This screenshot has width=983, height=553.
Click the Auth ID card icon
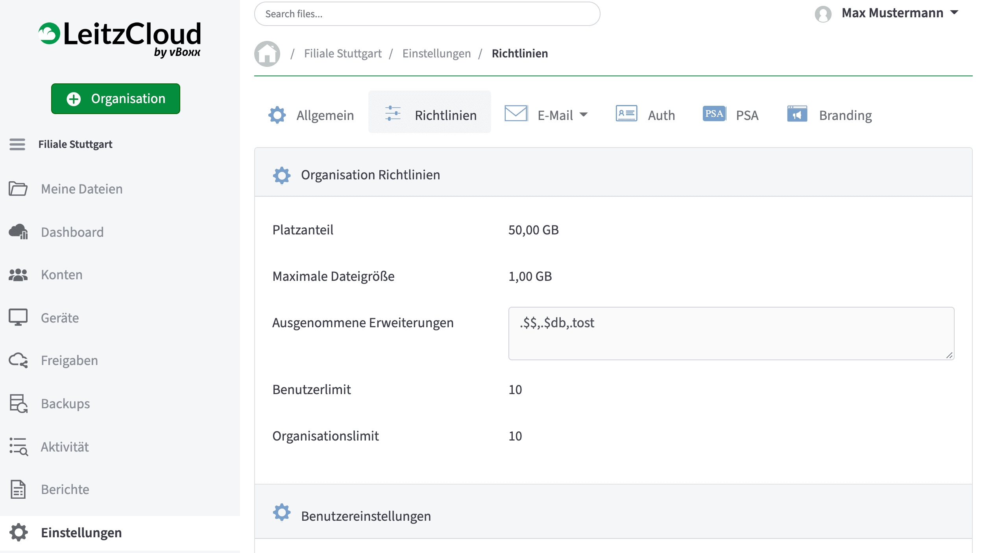click(626, 113)
